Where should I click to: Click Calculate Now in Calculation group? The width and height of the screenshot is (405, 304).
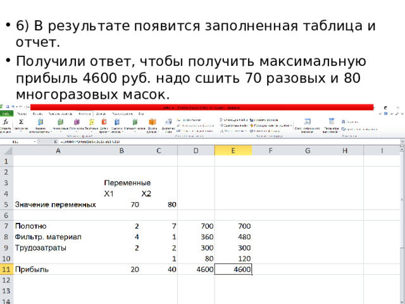(350, 122)
